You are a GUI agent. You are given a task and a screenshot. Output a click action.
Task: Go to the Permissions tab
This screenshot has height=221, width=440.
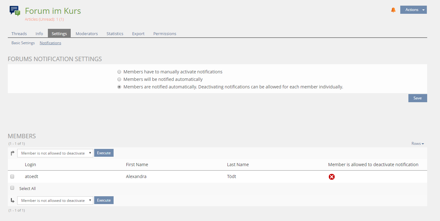coord(165,34)
